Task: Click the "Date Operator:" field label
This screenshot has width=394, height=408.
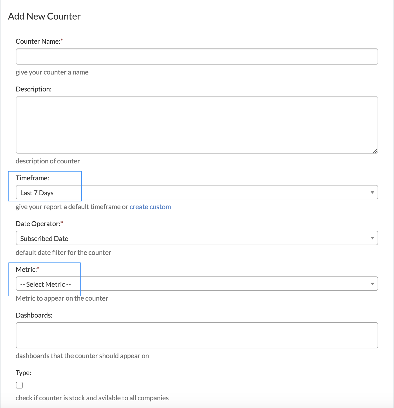Action: point(38,224)
